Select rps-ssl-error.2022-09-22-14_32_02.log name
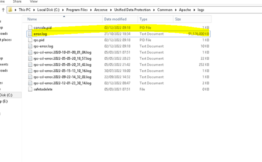 click(63, 77)
